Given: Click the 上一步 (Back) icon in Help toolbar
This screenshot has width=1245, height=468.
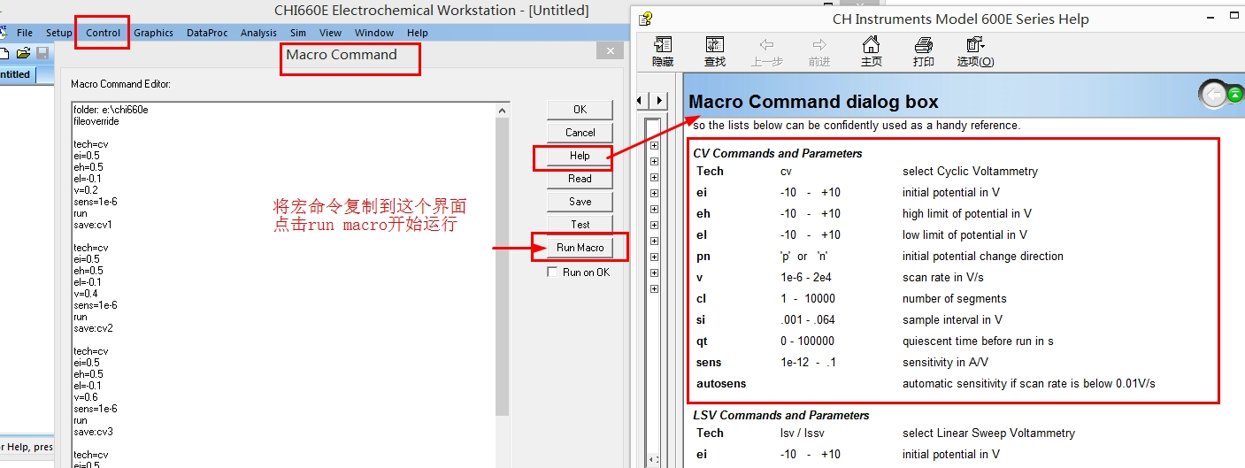Looking at the screenshot, I should [x=766, y=52].
